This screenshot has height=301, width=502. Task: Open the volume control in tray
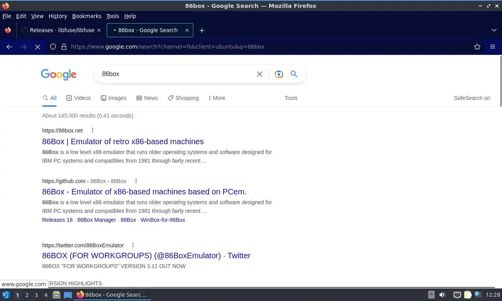pos(442,295)
